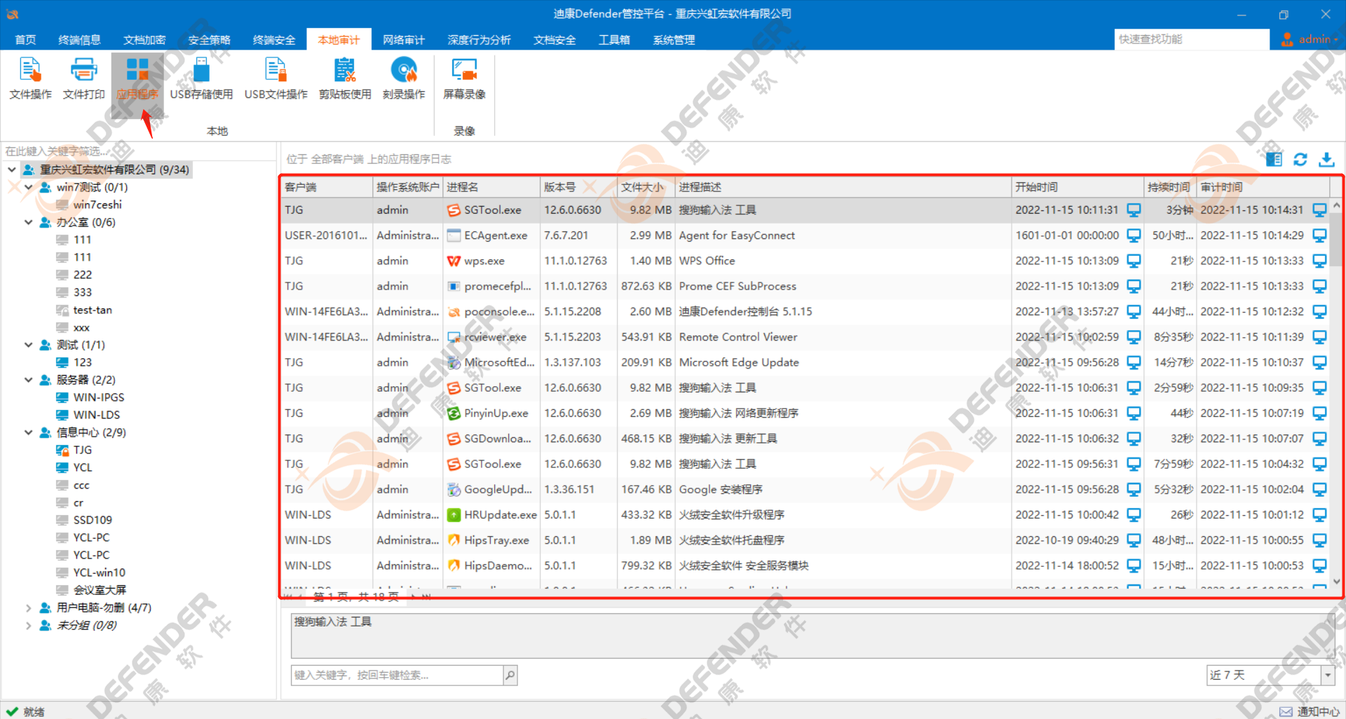1346x719 pixels.
Task: Switch to 系统管理 tab
Action: click(x=674, y=40)
